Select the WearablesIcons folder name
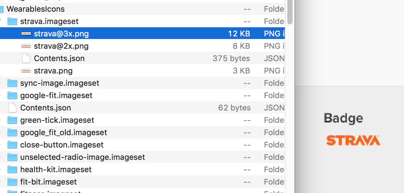Screen dimensions: 404x193 pos(35,9)
